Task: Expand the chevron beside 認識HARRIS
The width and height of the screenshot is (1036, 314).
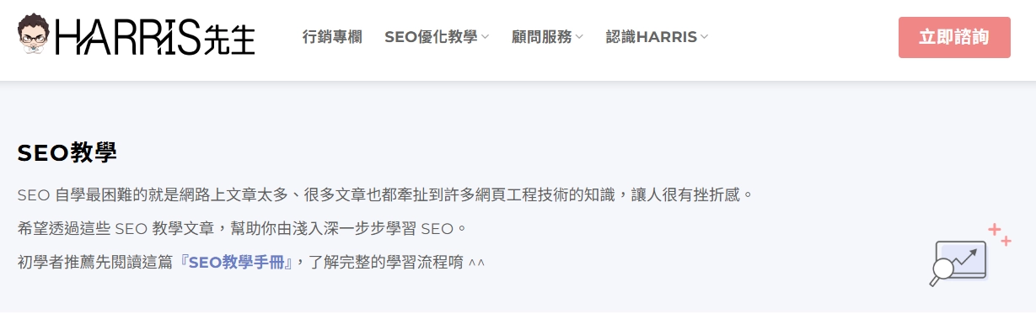Action: (704, 37)
